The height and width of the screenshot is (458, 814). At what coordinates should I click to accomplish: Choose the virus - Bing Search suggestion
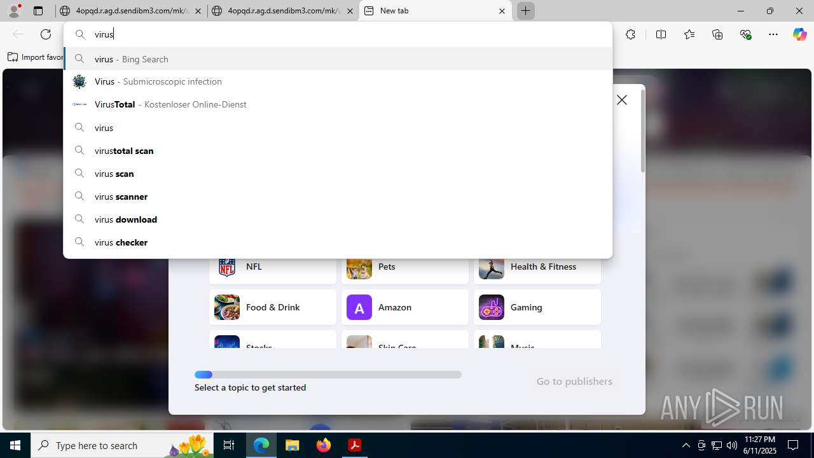tap(338, 59)
